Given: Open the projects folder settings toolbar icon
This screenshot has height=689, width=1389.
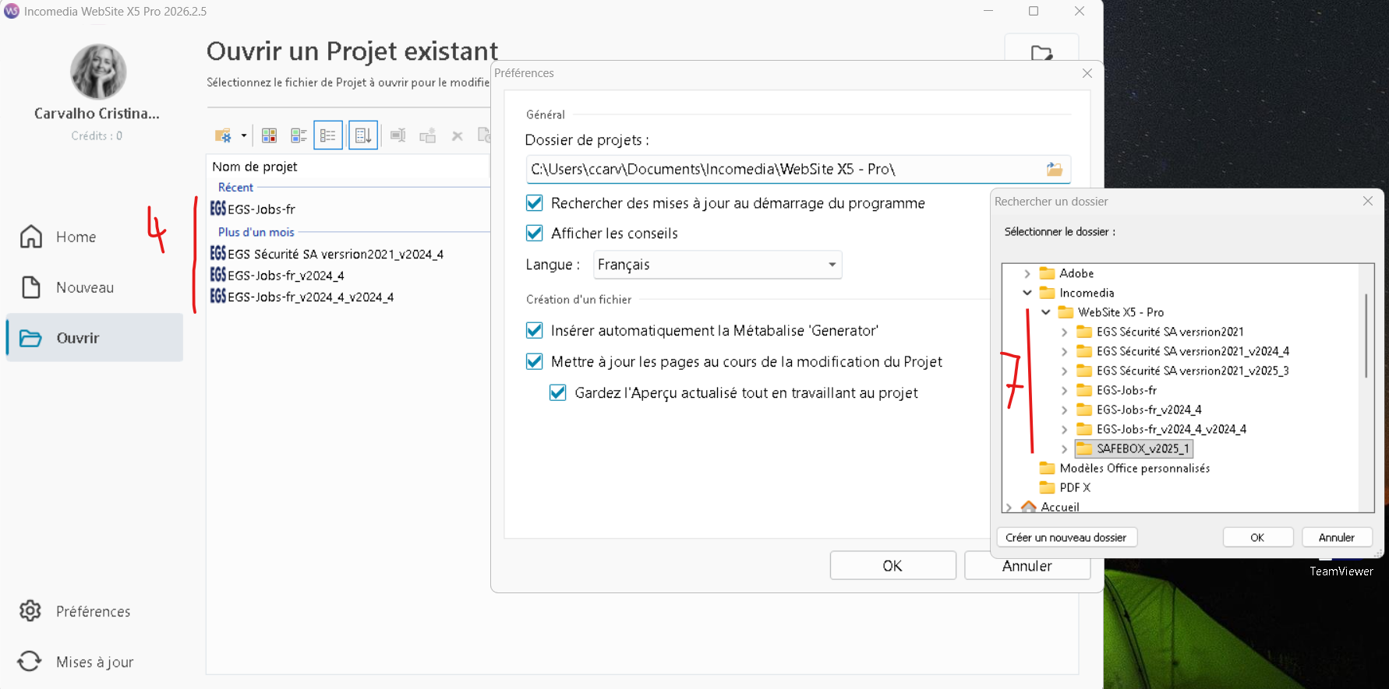Looking at the screenshot, I should tap(223, 135).
